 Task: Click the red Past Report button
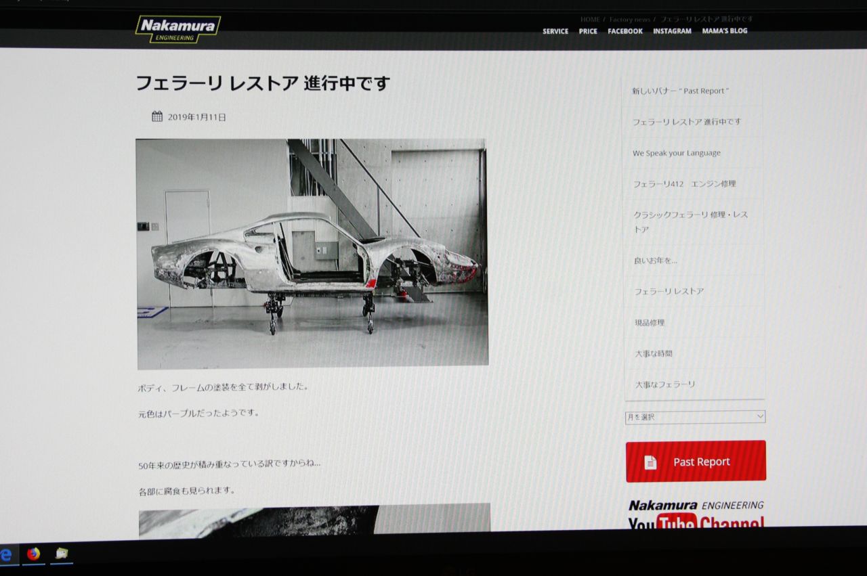coord(696,462)
